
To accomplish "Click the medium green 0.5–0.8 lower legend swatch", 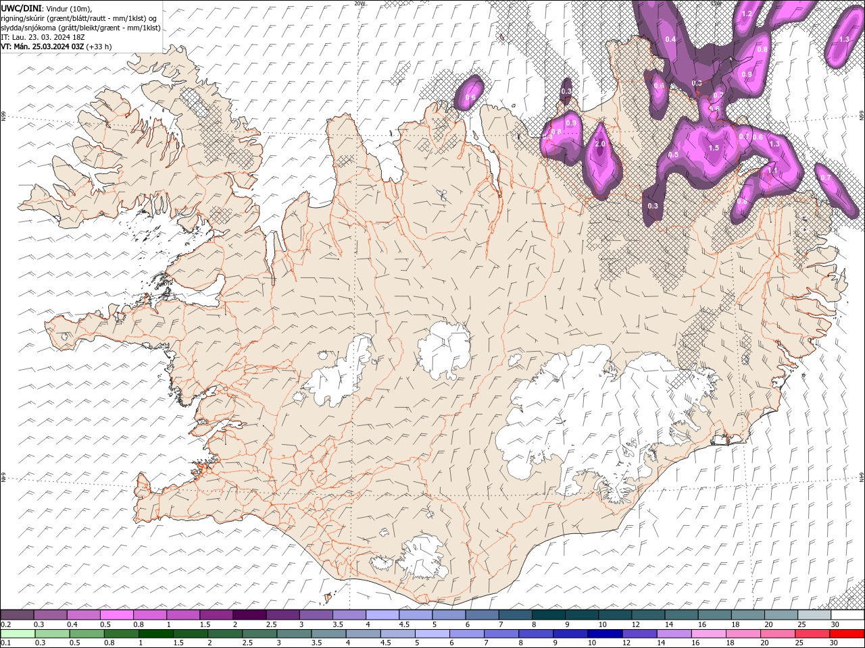I will [87, 633].
